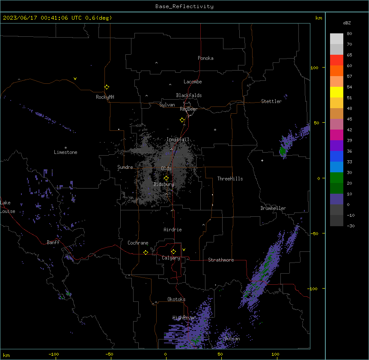This screenshot has width=369, height=360.
Task: Select the Blackfalds label
Action: pyautogui.click(x=189, y=95)
